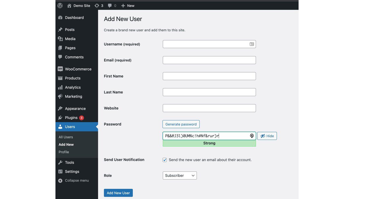Click password manager icon in password field
Viewport: 373px width, 199px height.
(252, 136)
